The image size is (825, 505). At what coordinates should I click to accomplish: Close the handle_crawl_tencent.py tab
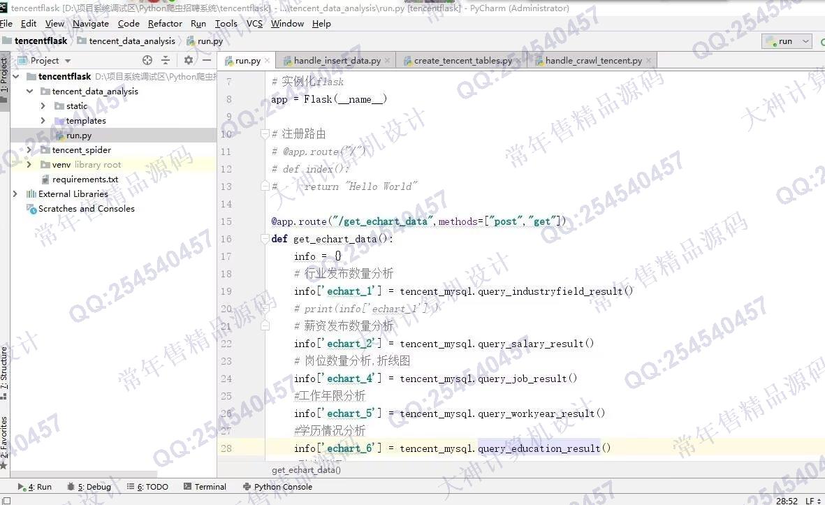pos(649,61)
